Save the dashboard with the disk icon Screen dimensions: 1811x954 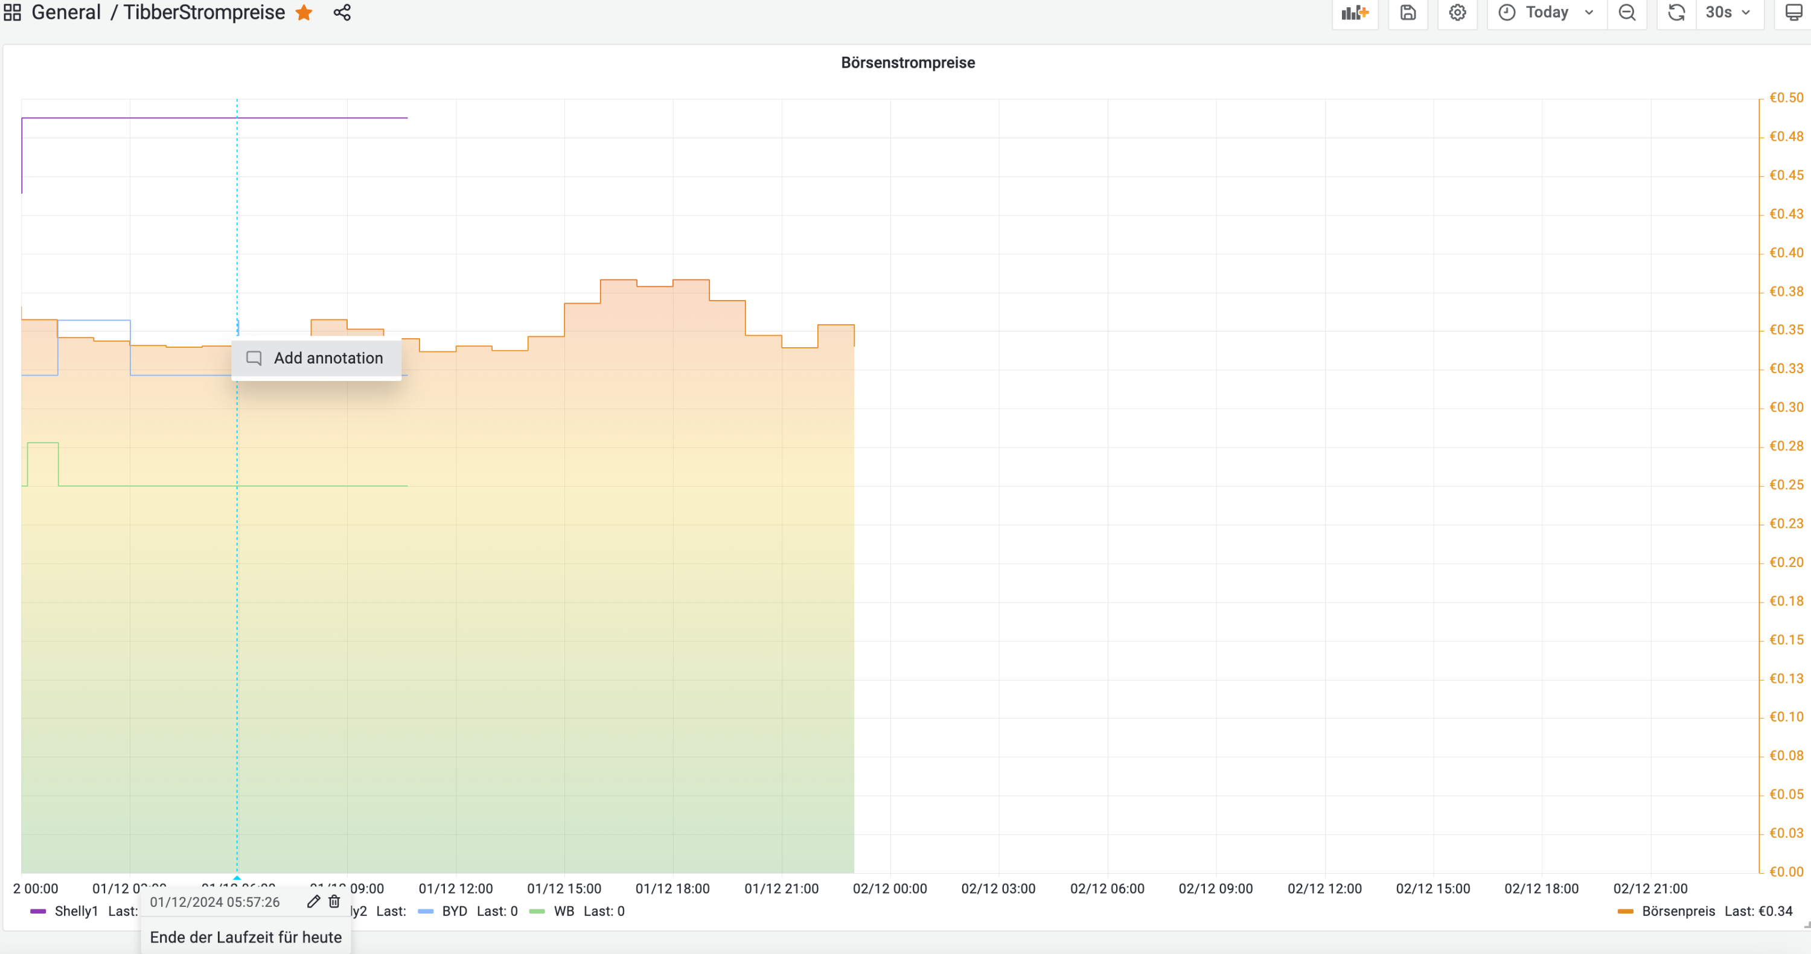pos(1408,13)
